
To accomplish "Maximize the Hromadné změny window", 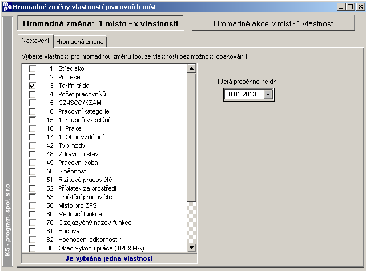I will coord(351,7).
